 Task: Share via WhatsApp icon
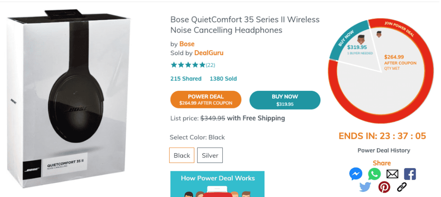(x=374, y=174)
